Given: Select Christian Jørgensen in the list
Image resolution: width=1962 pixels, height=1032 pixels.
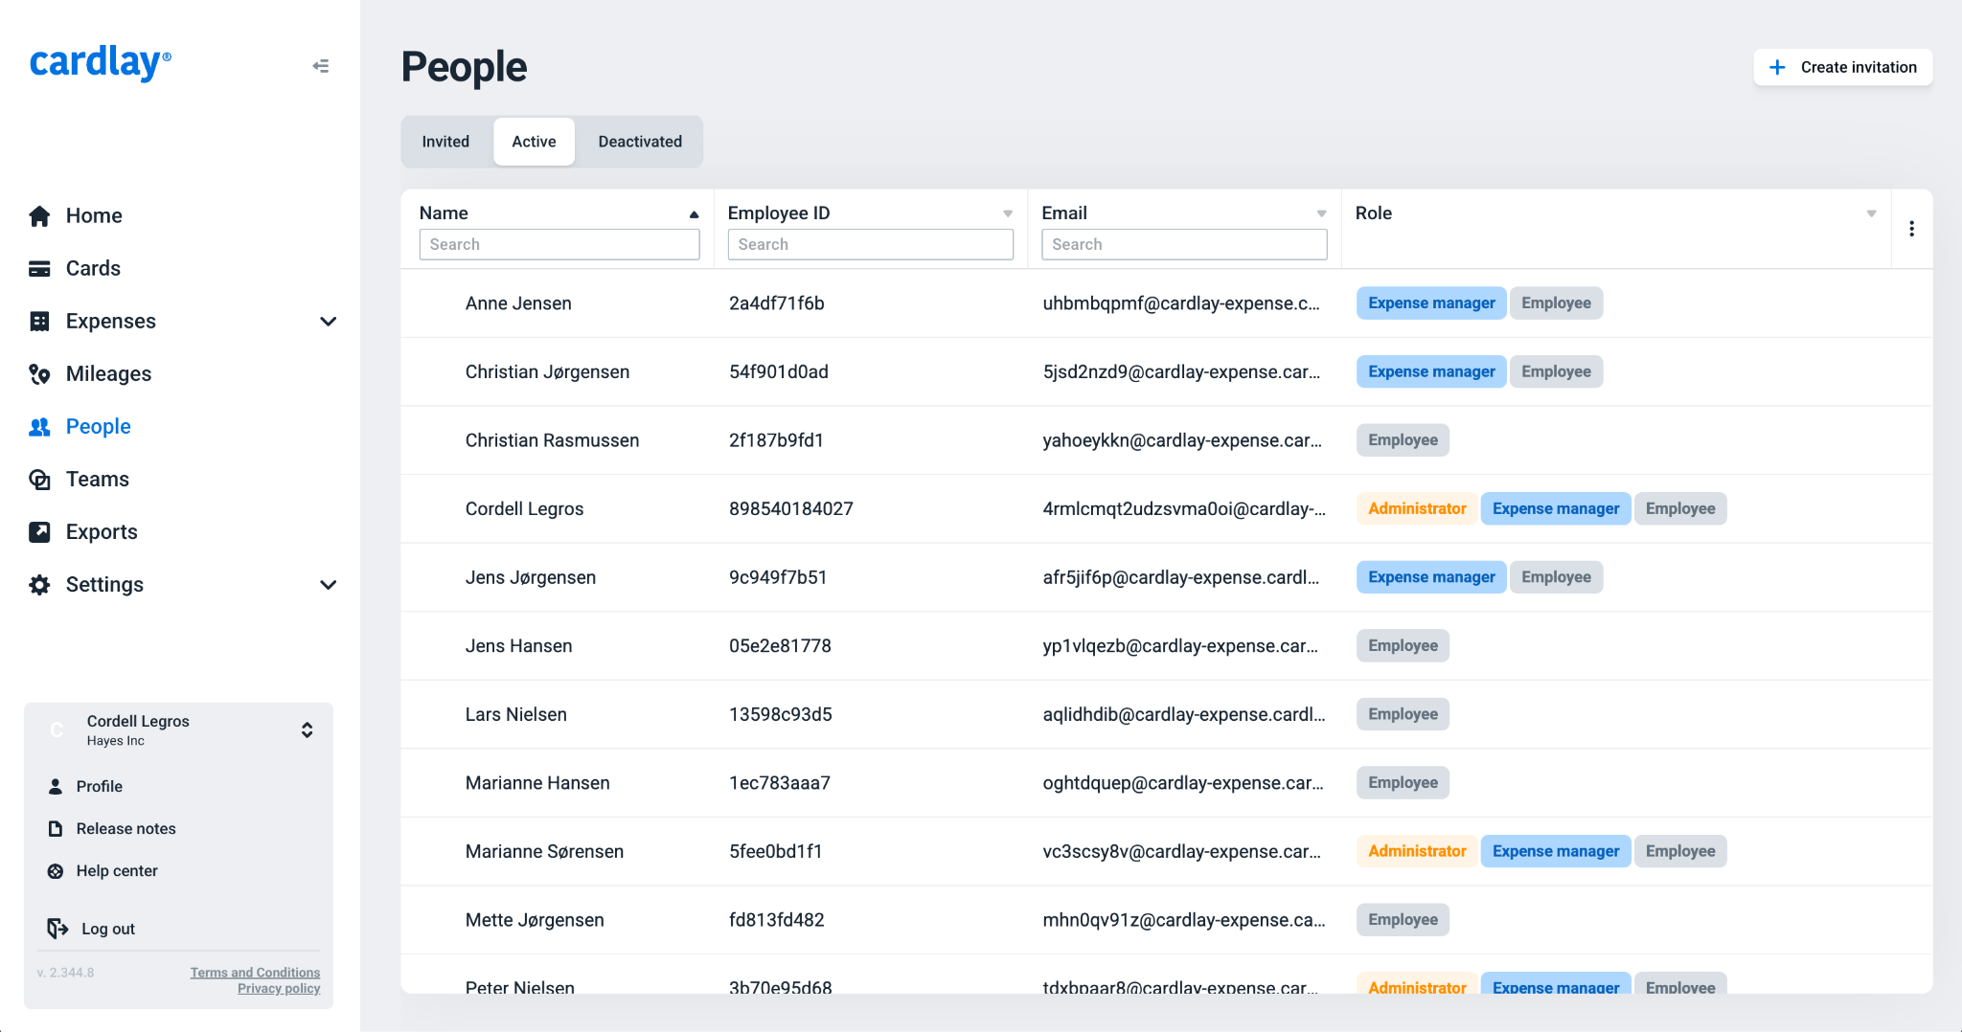Looking at the screenshot, I should (x=547, y=371).
